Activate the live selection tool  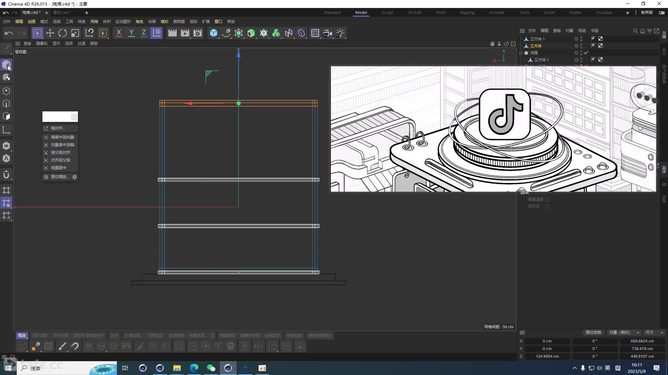[37, 33]
